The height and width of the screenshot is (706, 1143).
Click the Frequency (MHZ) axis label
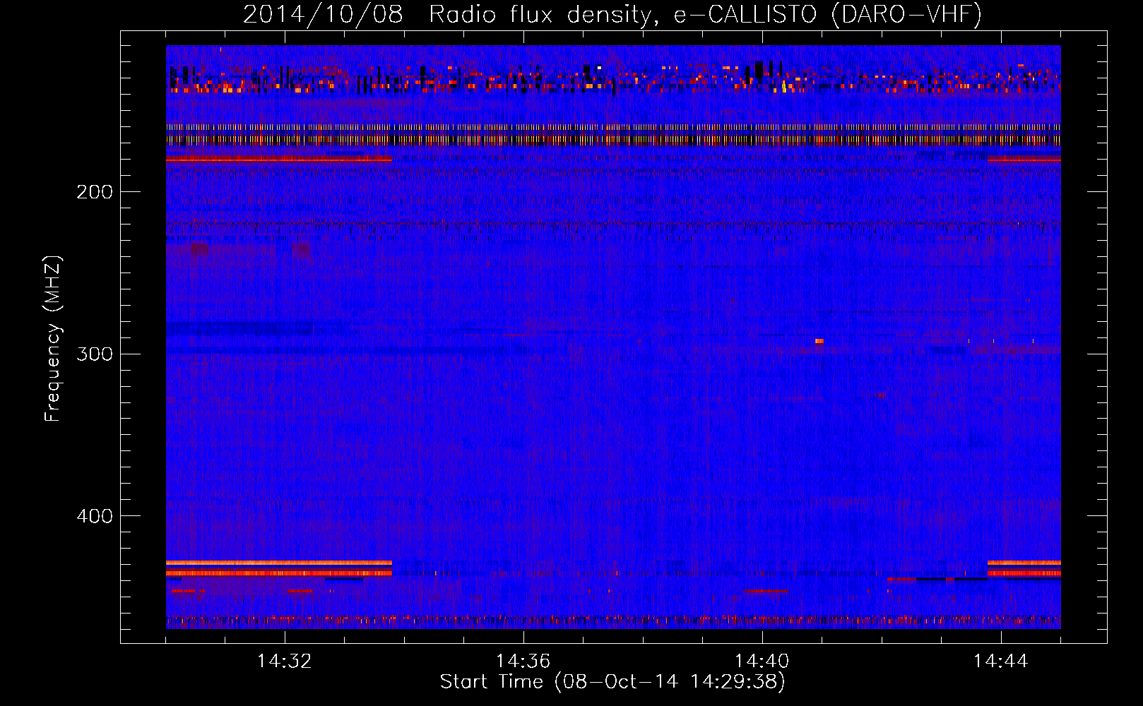[54, 339]
